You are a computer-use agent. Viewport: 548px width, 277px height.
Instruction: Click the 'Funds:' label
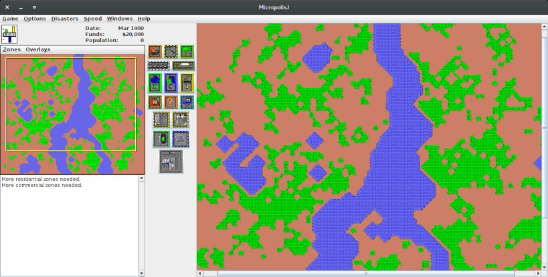coord(95,34)
